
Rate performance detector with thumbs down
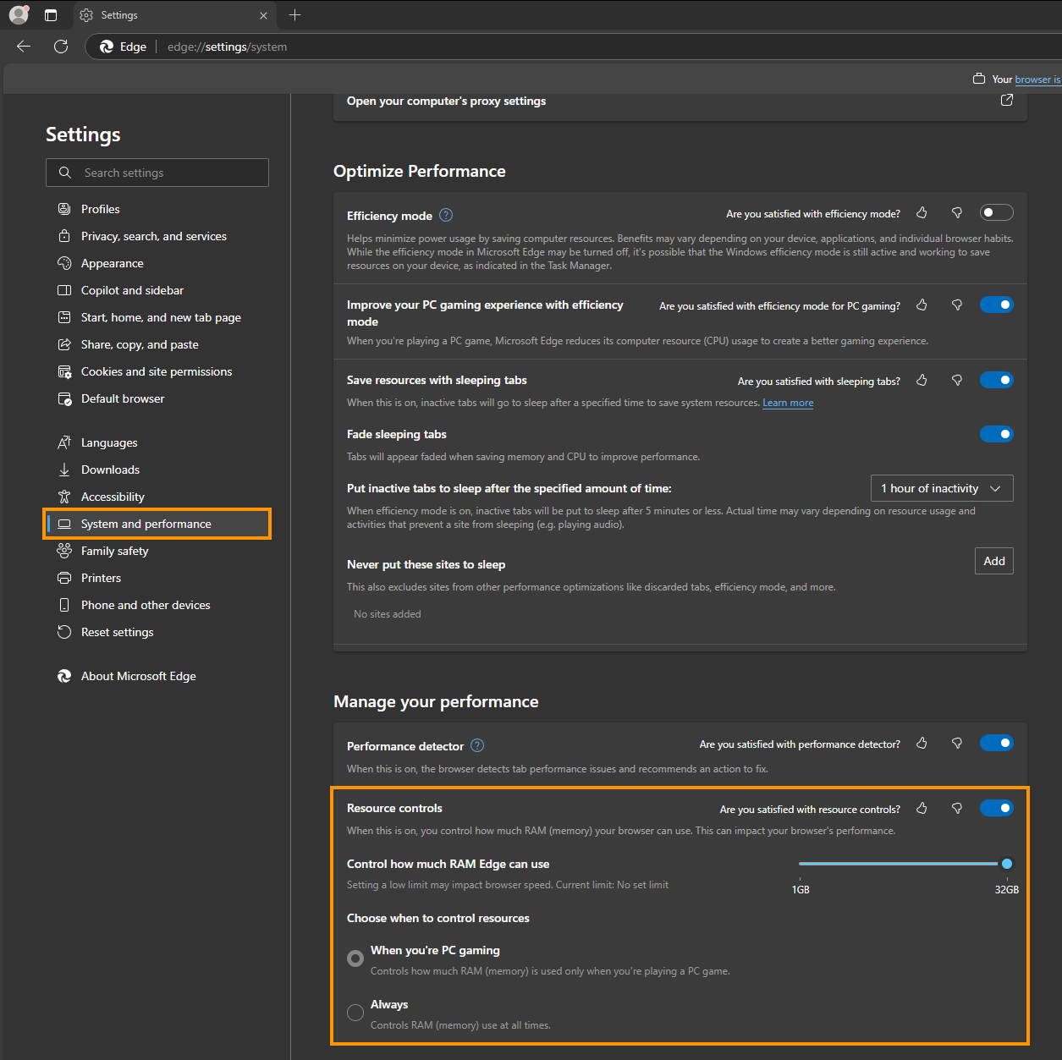(957, 744)
